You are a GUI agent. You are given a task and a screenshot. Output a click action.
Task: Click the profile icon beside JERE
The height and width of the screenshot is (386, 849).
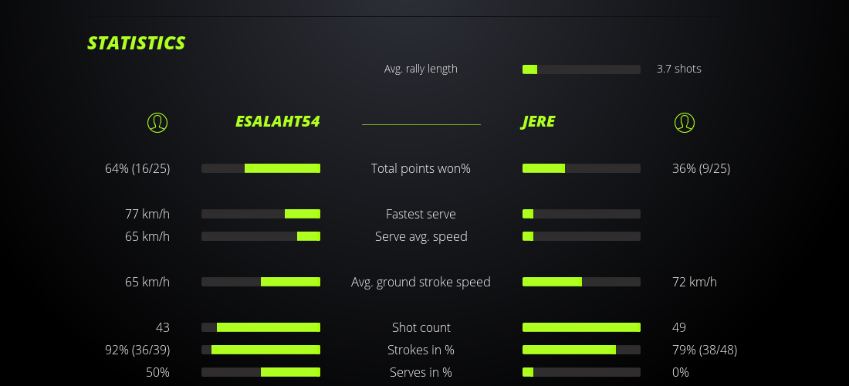[x=685, y=122]
